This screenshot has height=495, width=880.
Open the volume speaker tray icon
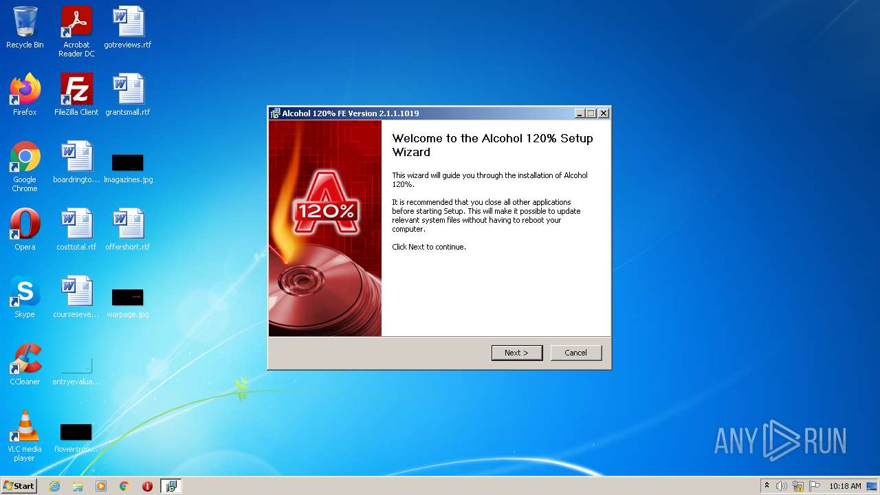point(782,486)
